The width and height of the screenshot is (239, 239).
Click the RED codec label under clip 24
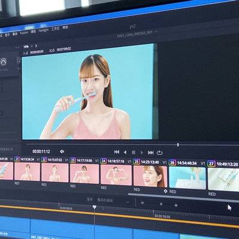click(x=103, y=188)
